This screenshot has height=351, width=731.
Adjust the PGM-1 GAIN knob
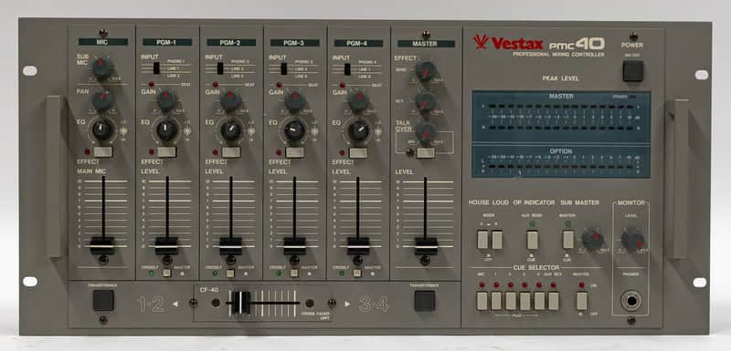coord(166,100)
